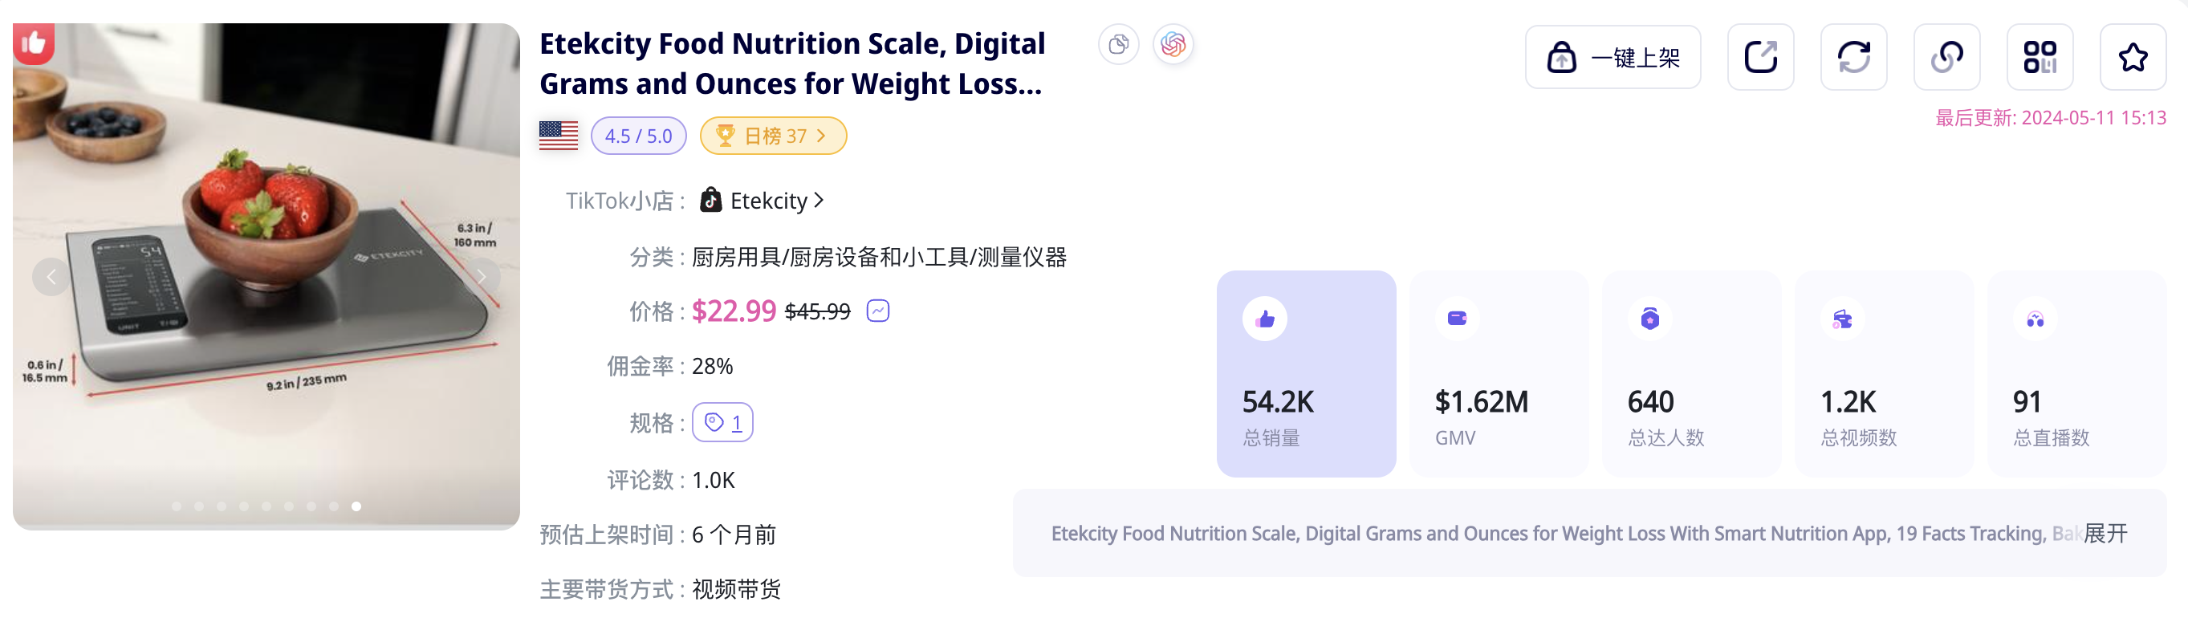Expand the 日榜 37 ranking badge
Screen dimensions: 2188x626
pos(772,136)
